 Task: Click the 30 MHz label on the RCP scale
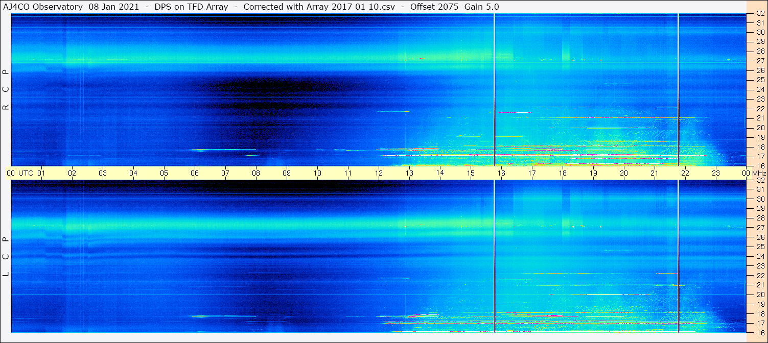(760, 32)
